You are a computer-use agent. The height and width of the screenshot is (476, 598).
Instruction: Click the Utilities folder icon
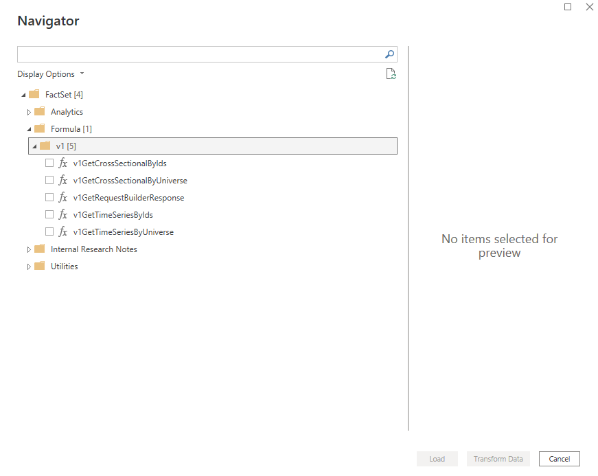pyautogui.click(x=39, y=266)
